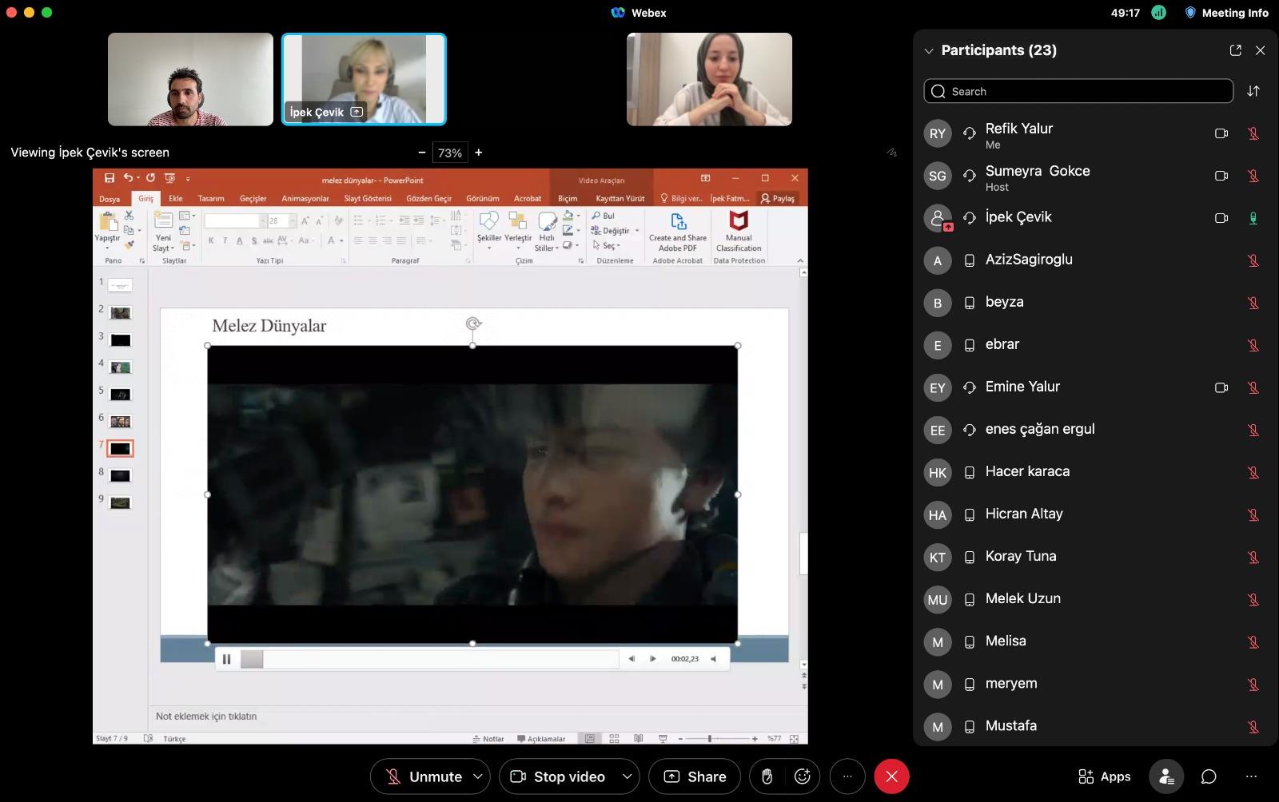Click the Share button

point(695,776)
